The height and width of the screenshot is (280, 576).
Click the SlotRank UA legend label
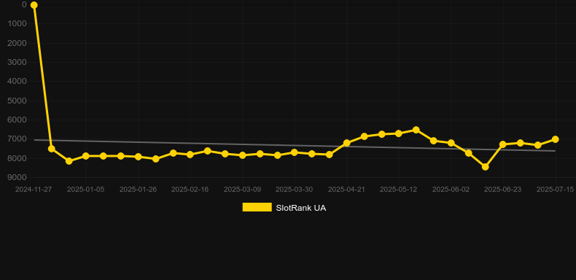click(301, 208)
